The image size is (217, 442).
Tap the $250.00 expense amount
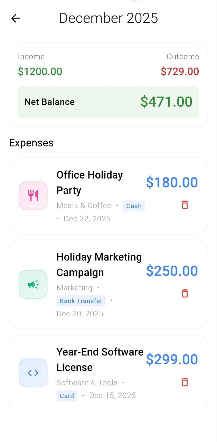tap(172, 271)
